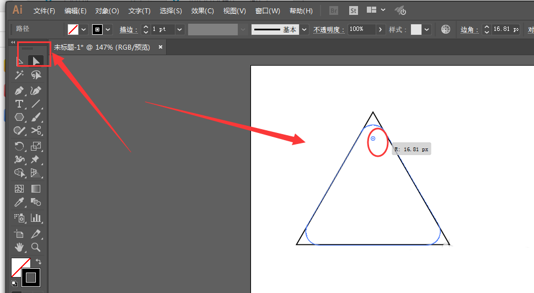
Task: Open the 基本 brush definition dropdown
Action: pos(304,30)
